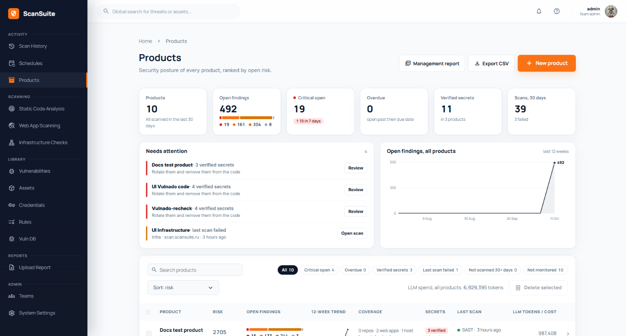Screen dimensions: 626x336
Task: Apply the Overdue 0 filter chip
Action: 355,270
